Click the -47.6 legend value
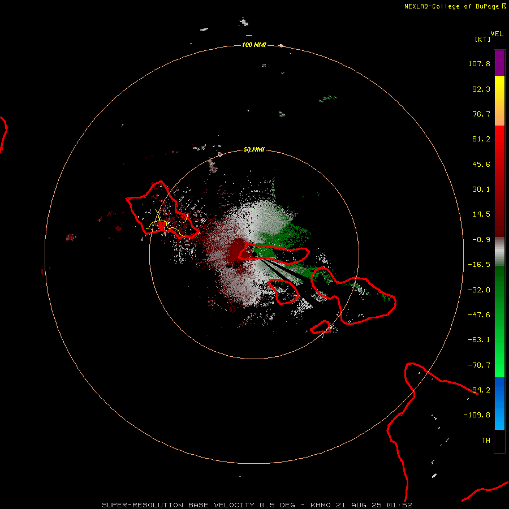 point(479,315)
